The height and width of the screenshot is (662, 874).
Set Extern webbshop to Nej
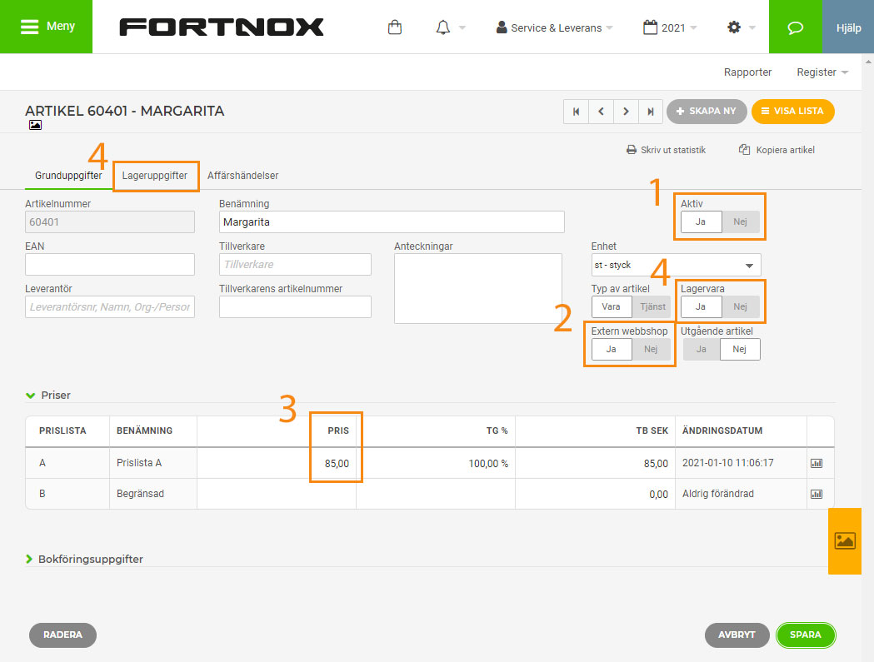pyautogui.click(x=651, y=349)
